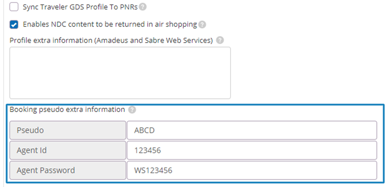Screen dimensions: 391x187
Task: Click help icon next to NDC content option
Action: [x=202, y=24]
